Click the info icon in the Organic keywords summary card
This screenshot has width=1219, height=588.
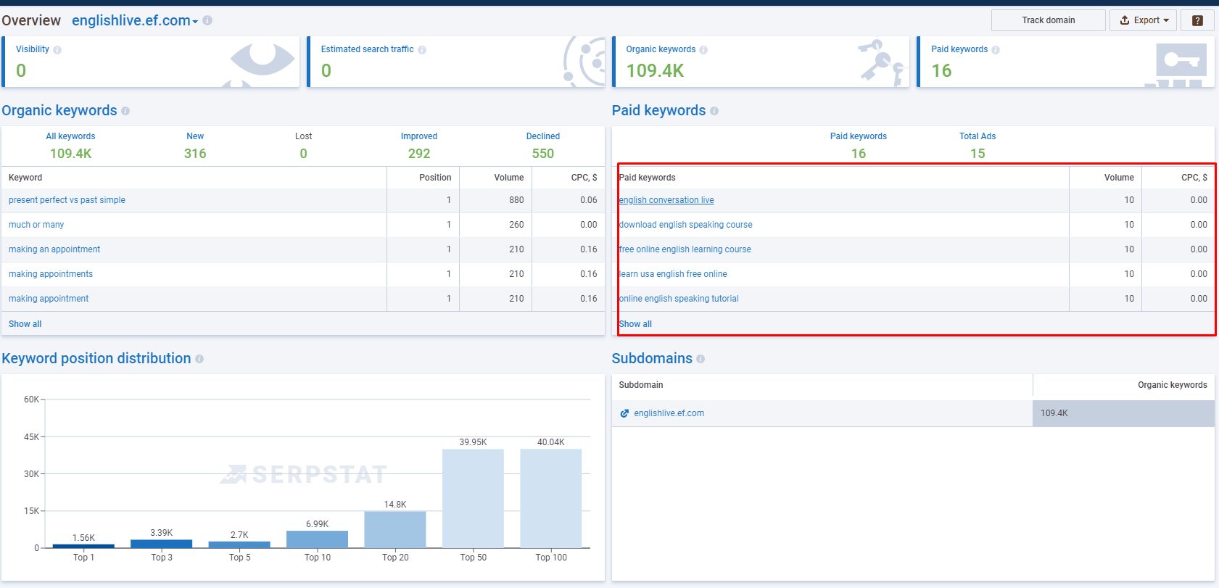coord(703,50)
